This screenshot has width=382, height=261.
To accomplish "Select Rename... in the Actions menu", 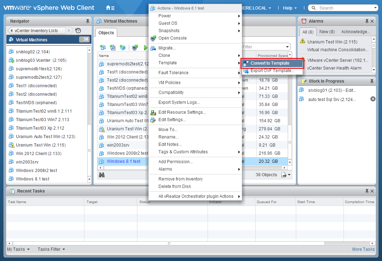I will [x=195, y=137].
